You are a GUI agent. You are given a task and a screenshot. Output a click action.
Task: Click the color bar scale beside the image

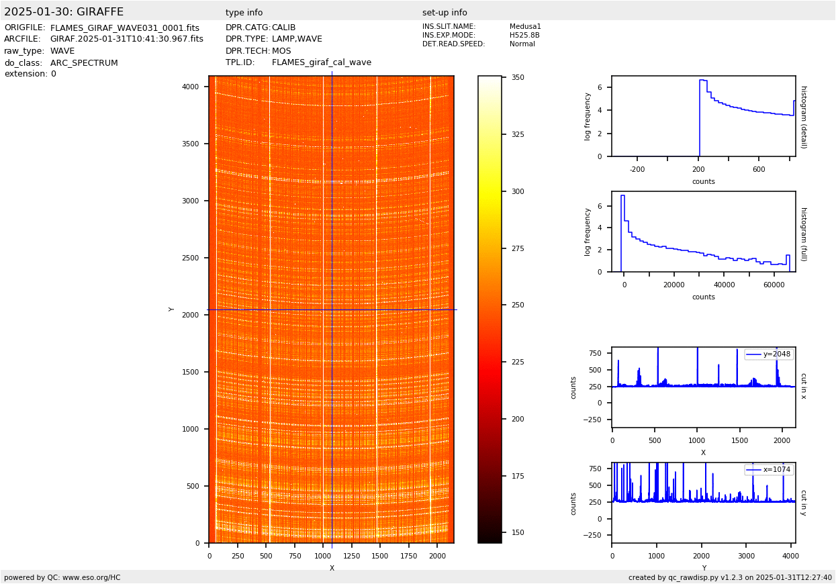click(x=490, y=309)
